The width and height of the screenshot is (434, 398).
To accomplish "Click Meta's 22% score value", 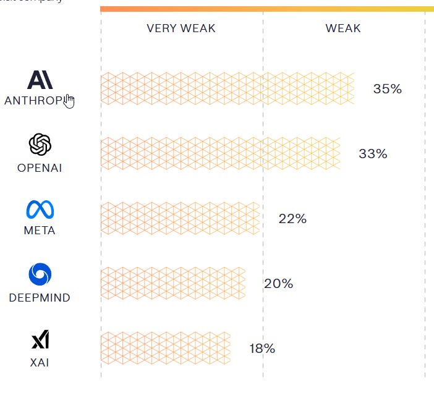I will (x=292, y=219).
